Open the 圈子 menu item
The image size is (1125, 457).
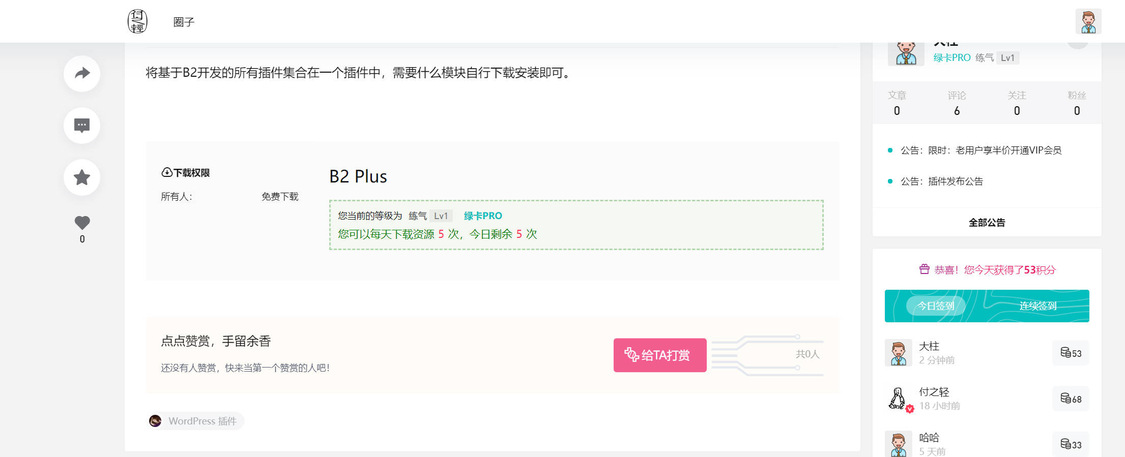pos(184,22)
